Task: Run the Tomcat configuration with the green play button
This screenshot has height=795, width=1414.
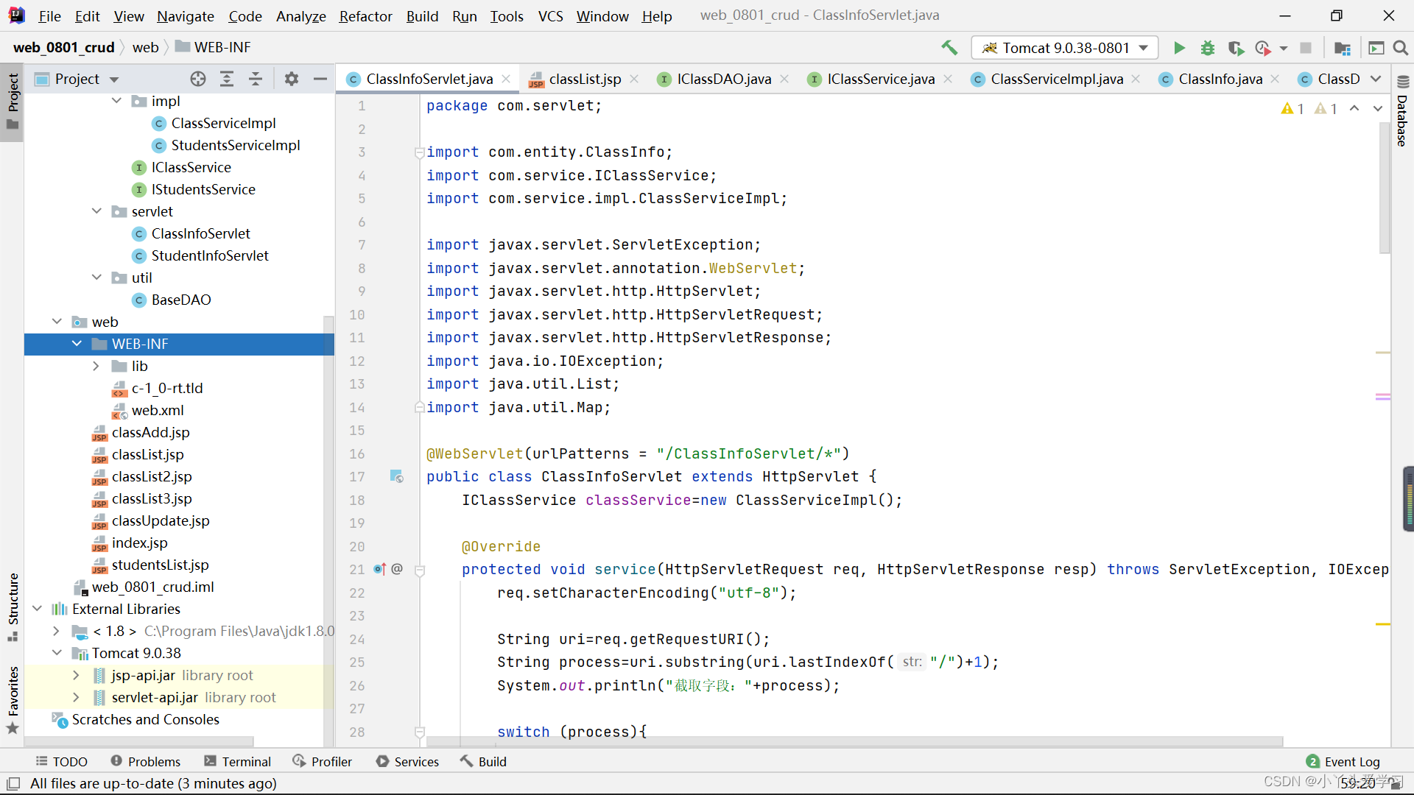Action: click(x=1179, y=48)
